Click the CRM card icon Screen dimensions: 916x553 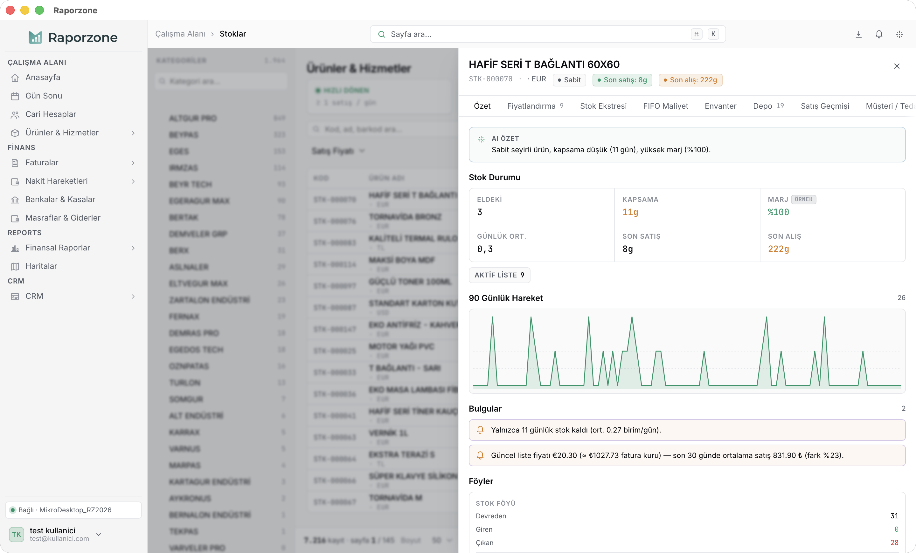pos(15,297)
